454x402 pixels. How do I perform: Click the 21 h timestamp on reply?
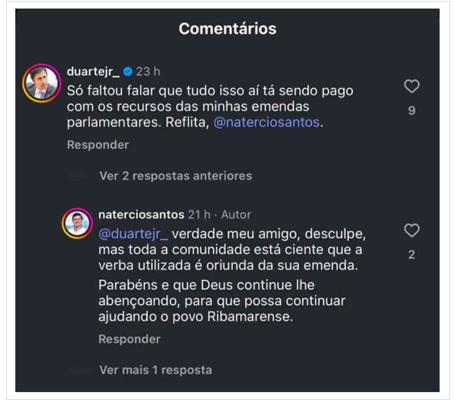tap(199, 215)
